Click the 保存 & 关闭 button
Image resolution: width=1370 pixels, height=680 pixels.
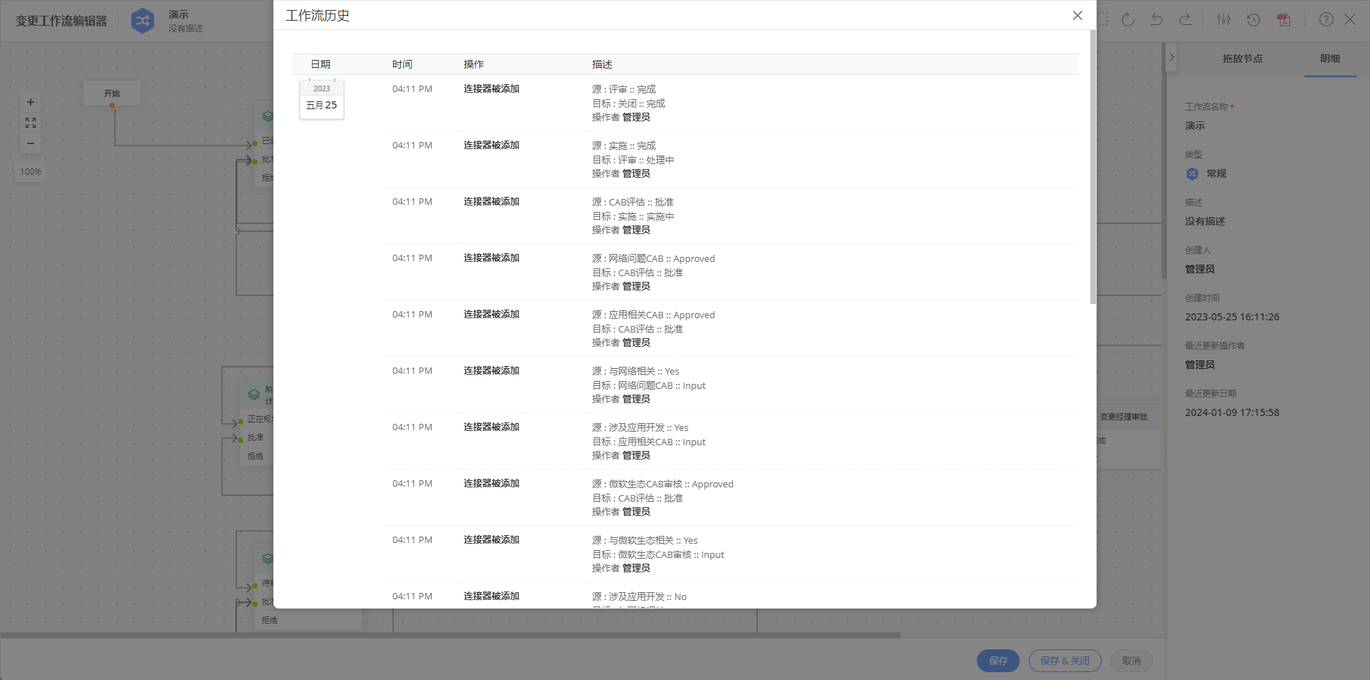[1065, 661]
